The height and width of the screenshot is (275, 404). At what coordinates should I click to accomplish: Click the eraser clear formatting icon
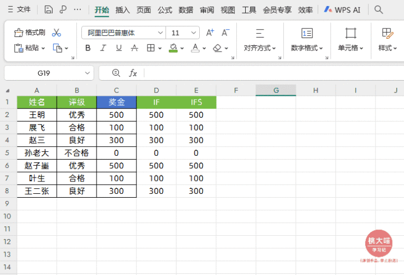tap(218, 48)
